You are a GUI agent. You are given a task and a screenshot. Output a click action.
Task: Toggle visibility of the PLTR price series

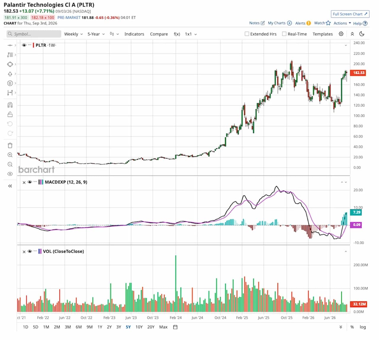(24, 45)
